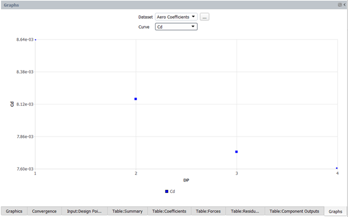The width and height of the screenshot is (348, 217).
Task: Collapse the Graphs panel with the arrow icon
Action: pyautogui.click(x=345, y=5)
